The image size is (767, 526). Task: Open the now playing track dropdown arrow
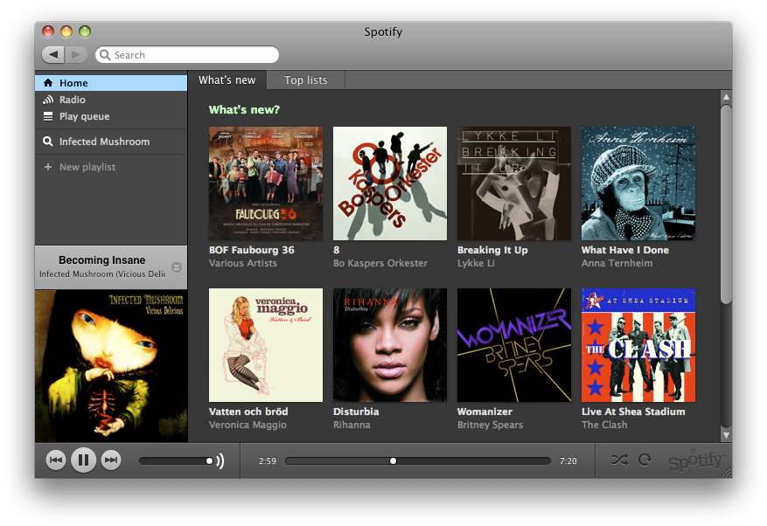click(x=177, y=266)
